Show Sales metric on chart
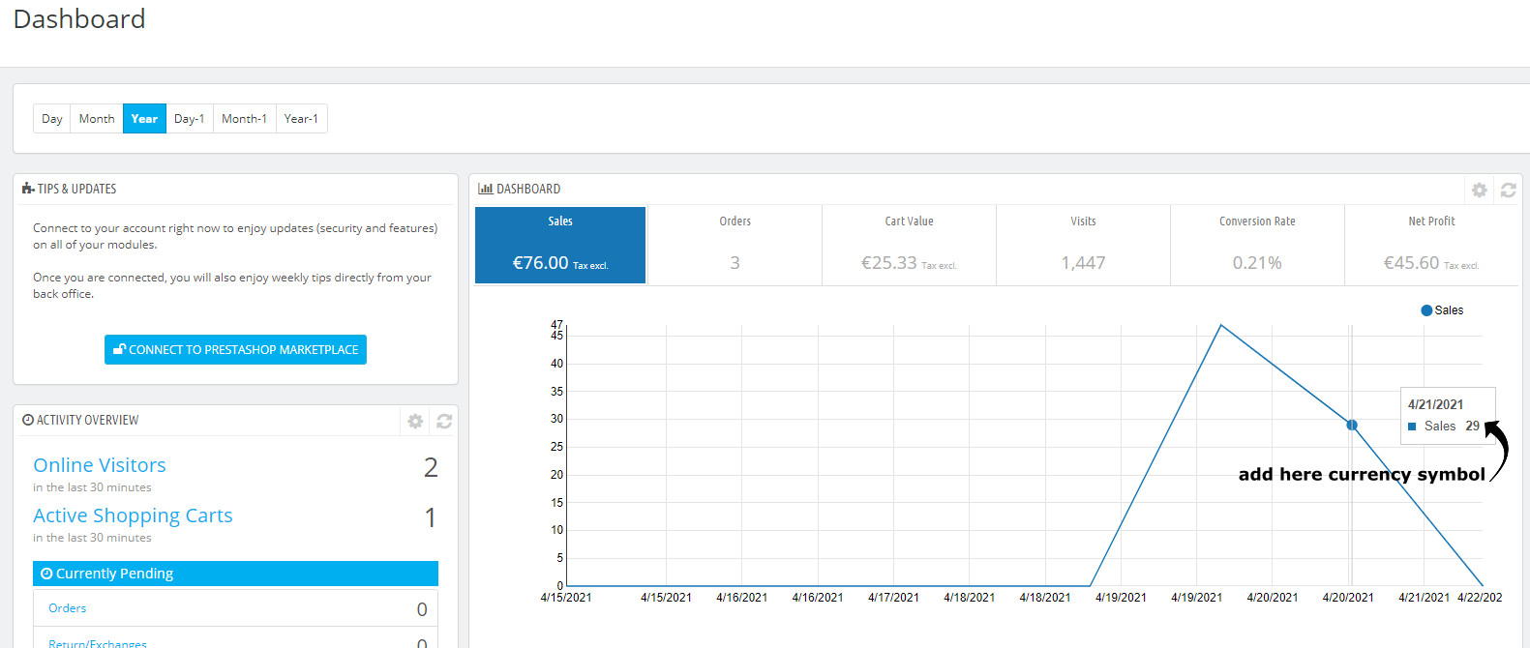The image size is (1530, 648). coord(560,245)
